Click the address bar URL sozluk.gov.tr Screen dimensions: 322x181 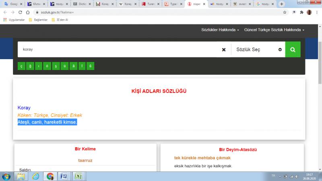click(x=57, y=12)
